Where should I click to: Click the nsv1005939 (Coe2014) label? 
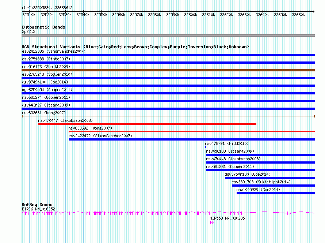258,190
